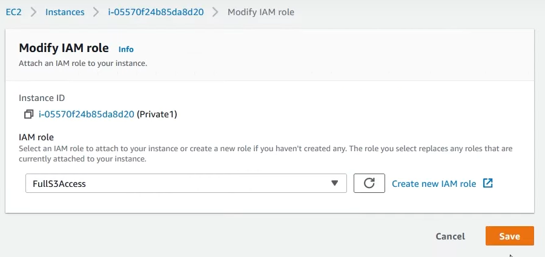Image resolution: width=545 pixels, height=257 pixels.
Task: Expand the IAM role dropdown arrow
Action: pos(334,183)
